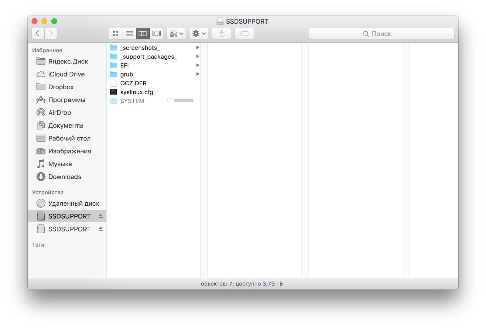Go back with the left chevron button

(x=38, y=33)
